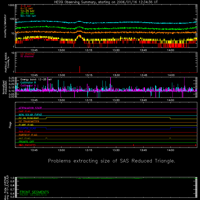Click the small livetime dip near 13:10
Image resolution: width=200 pixels, height=200 pixels.
79,178
